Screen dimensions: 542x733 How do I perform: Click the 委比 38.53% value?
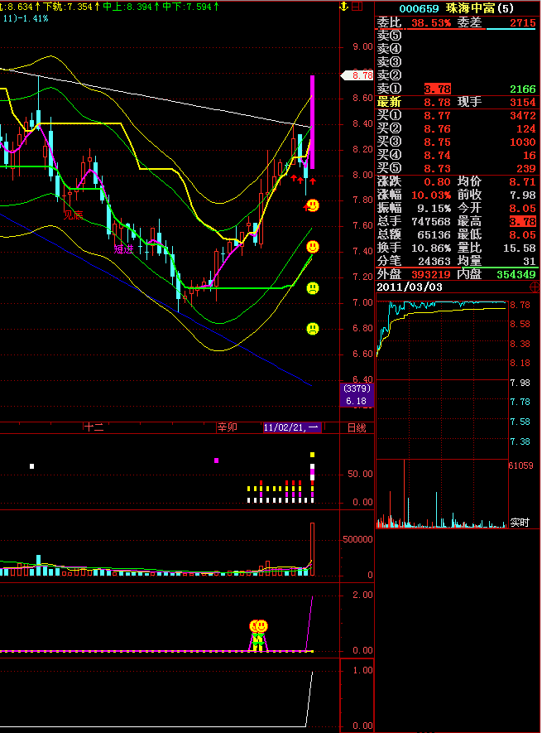pyautogui.click(x=431, y=23)
